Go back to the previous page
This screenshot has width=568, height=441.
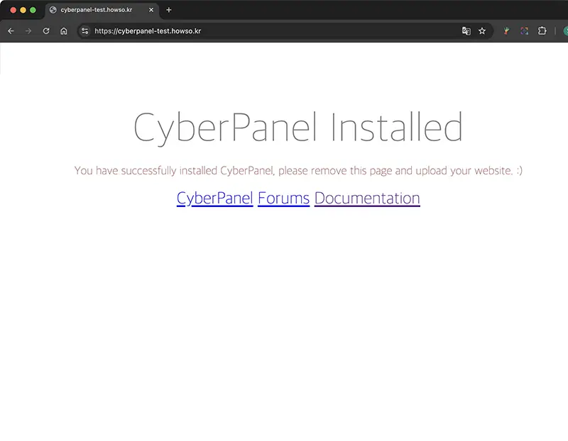coord(11,31)
